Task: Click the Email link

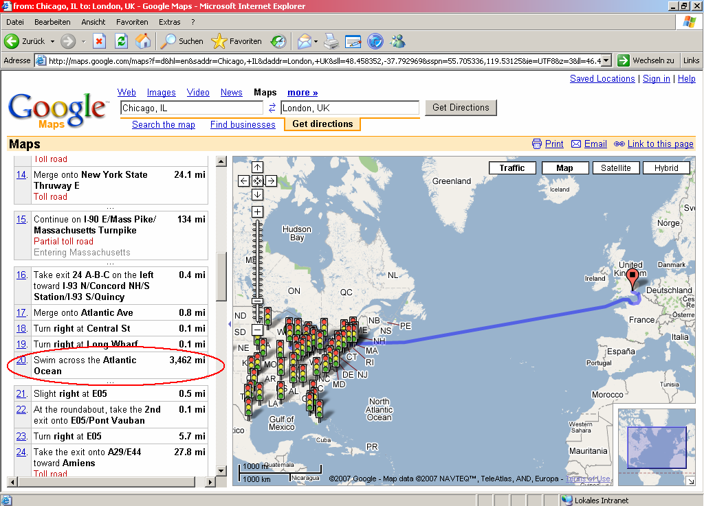Action: click(x=595, y=144)
